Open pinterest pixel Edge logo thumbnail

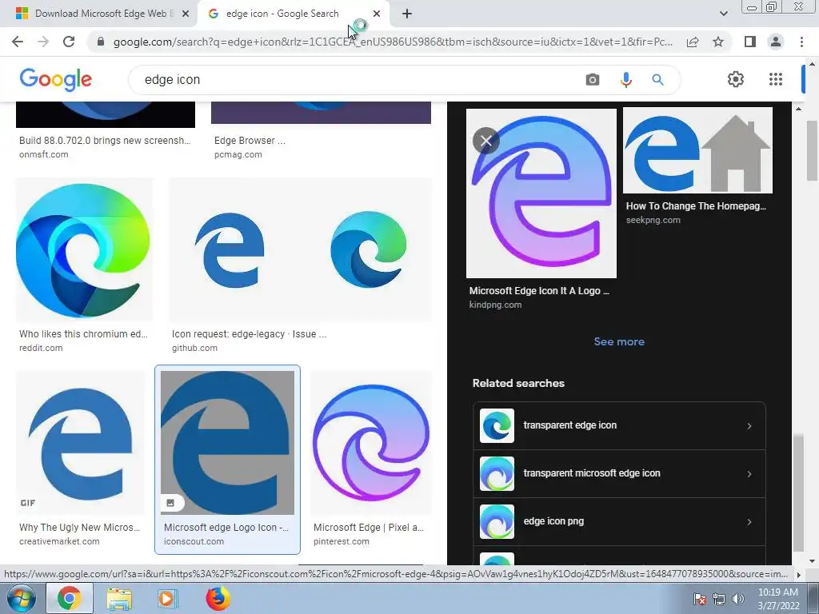(x=371, y=443)
